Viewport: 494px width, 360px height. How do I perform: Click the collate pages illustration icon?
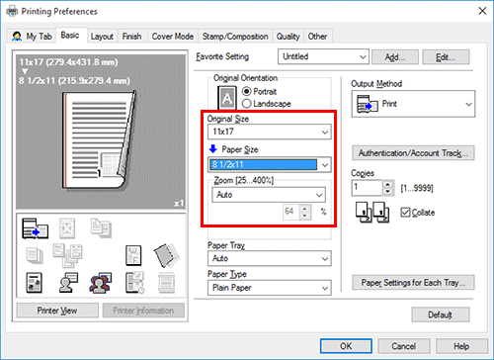(372, 213)
